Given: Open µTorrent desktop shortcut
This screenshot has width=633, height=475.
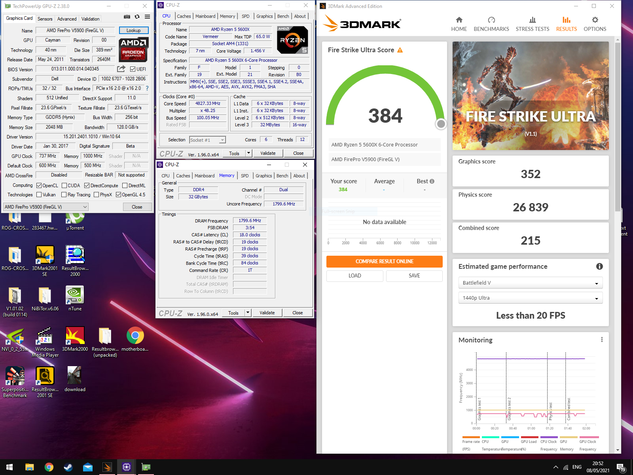Looking at the screenshot, I should click(75, 220).
